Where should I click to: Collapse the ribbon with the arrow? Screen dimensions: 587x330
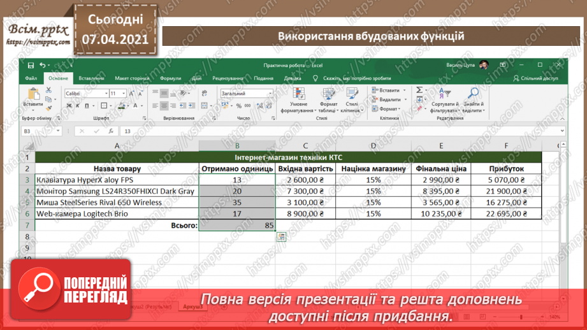point(562,118)
